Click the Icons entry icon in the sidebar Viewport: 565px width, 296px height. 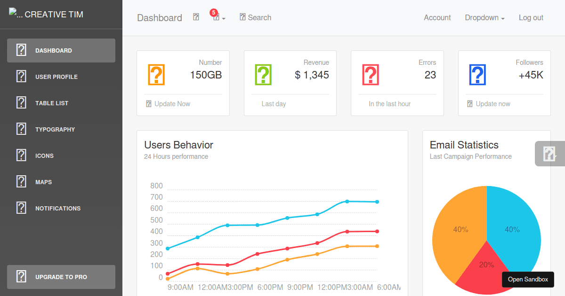click(x=21, y=155)
